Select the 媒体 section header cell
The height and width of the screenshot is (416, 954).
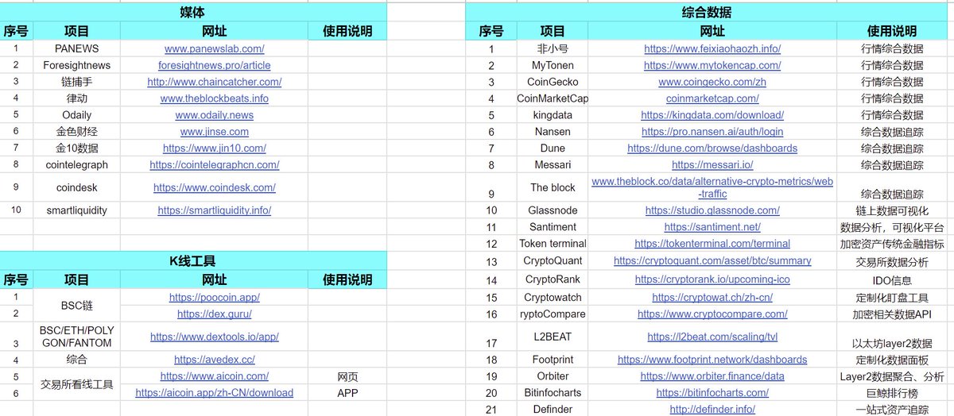(193, 13)
